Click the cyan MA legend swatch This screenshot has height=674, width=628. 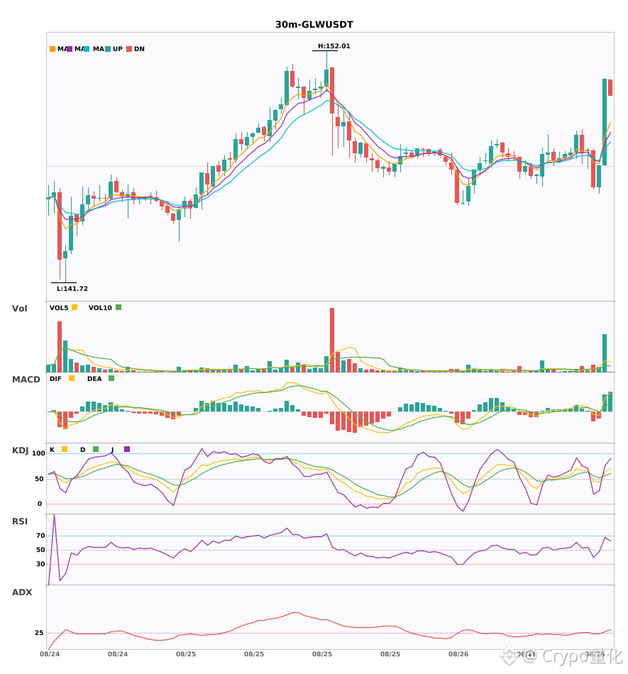87,49
